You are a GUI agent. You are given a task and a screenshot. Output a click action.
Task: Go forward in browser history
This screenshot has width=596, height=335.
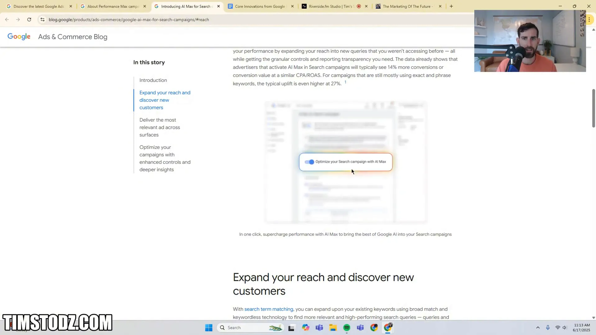pyautogui.click(x=18, y=20)
